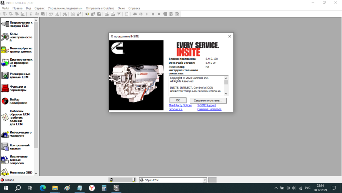Image resolution: width=342 pixels, height=193 pixels.
Task: Open Microsoft Edge from the taskbar
Action: point(43,188)
